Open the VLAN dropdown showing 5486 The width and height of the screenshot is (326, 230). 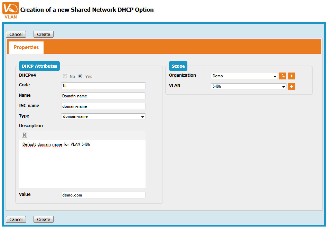click(248, 86)
